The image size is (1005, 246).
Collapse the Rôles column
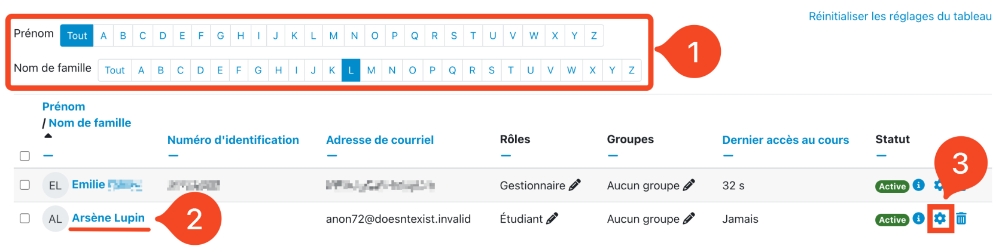point(505,156)
